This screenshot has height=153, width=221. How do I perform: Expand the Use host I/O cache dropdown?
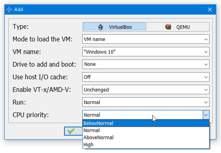pos(146,77)
